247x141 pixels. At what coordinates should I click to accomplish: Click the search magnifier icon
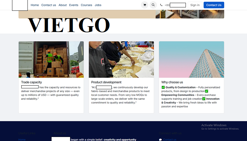click(x=153, y=5)
